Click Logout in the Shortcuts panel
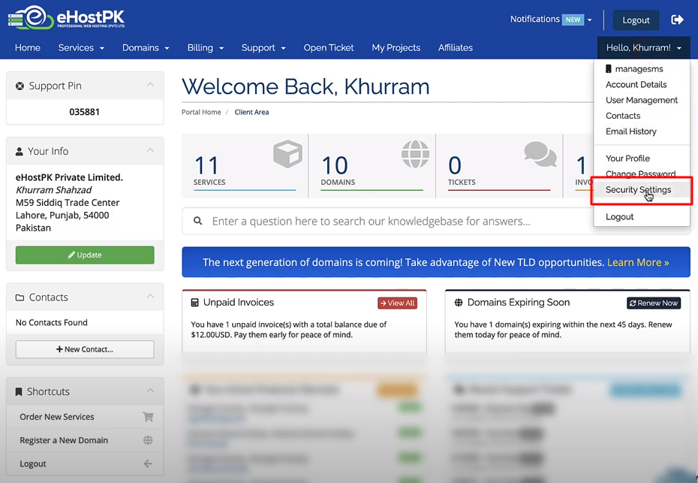Viewport: 698px width, 483px height. pos(85,463)
